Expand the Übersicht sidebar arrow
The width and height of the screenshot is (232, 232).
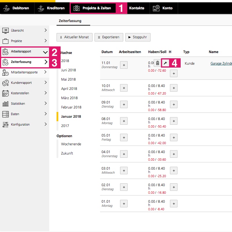tap(46, 30)
